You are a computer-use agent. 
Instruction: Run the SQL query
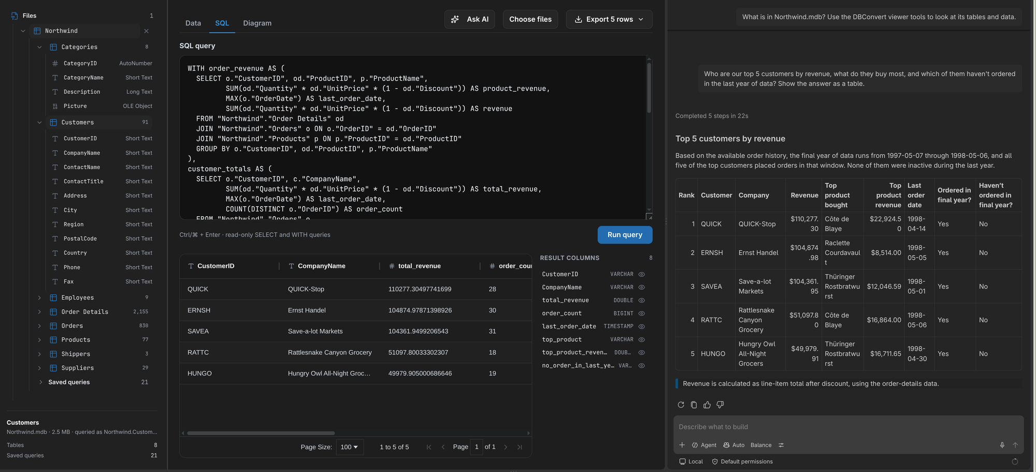click(x=625, y=235)
